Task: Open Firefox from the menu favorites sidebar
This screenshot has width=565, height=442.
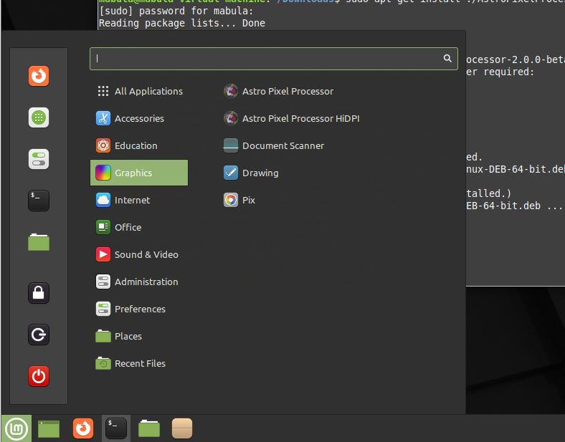Action: 39,76
